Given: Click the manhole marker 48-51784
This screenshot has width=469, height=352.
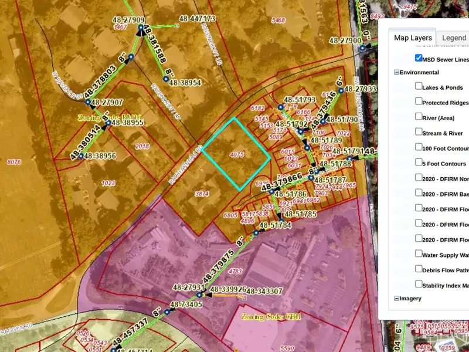Looking at the screenshot, I should click(256, 233).
